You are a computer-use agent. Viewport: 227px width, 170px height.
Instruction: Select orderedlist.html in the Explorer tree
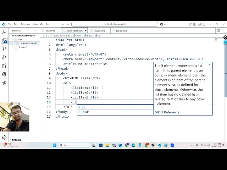(28, 43)
